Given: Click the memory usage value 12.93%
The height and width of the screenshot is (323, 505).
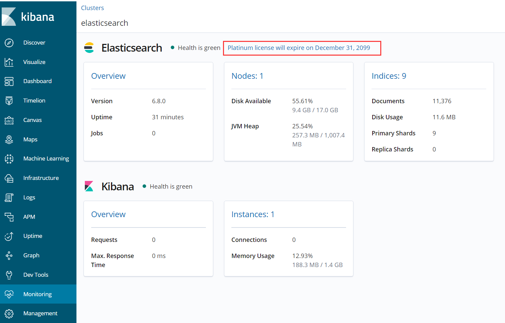Looking at the screenshot, I should point(302,256).
